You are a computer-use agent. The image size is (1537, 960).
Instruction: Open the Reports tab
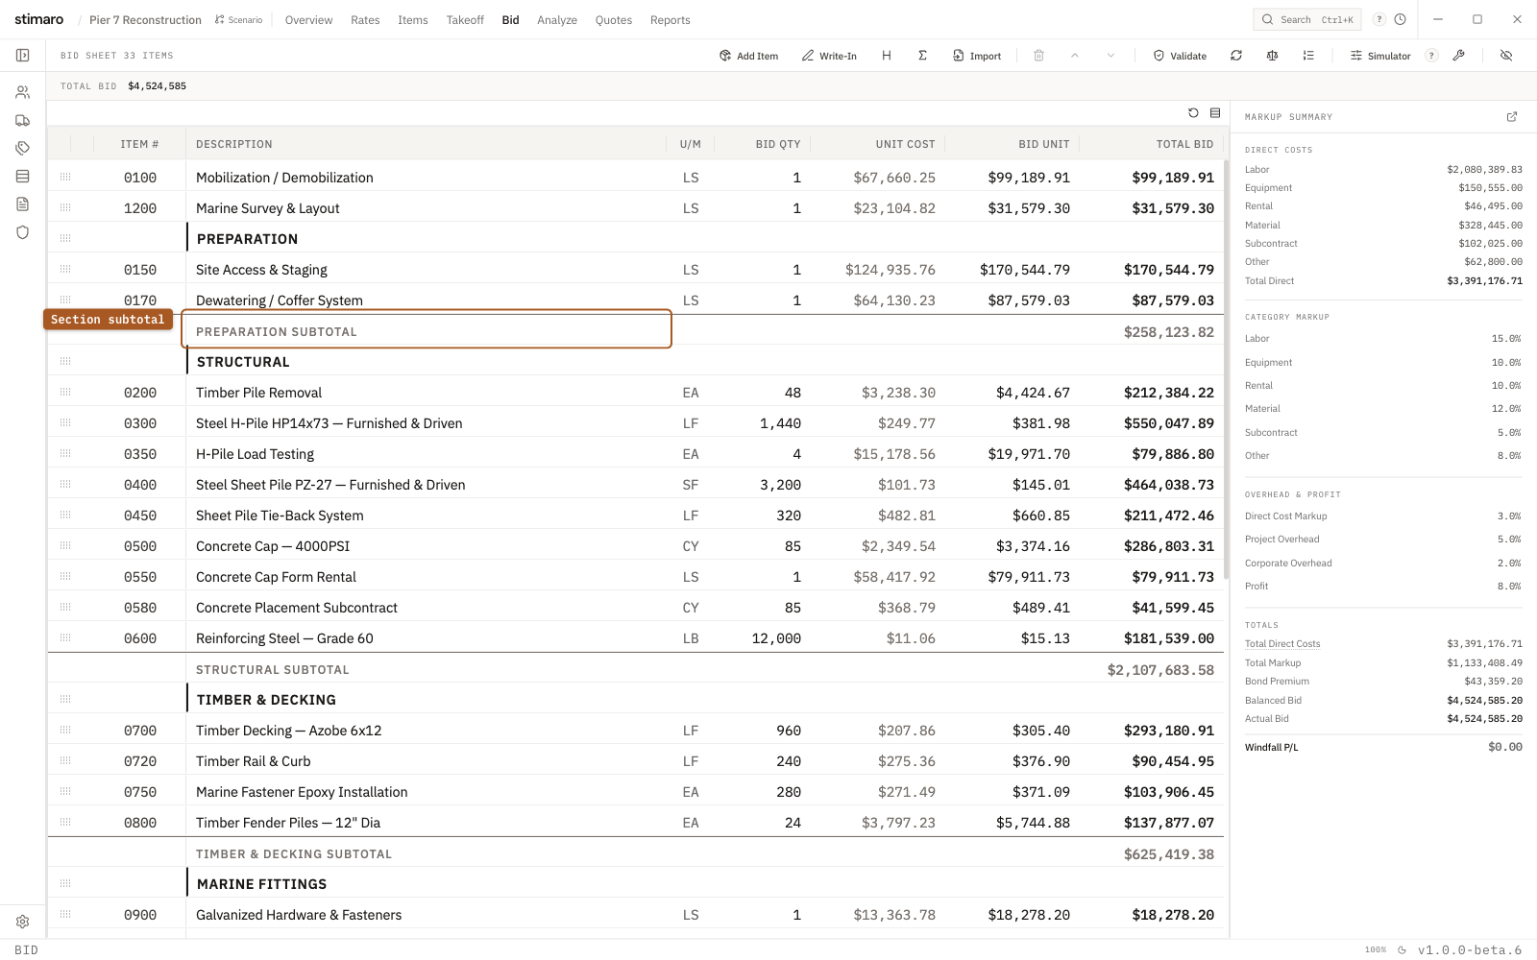(671, 20)
